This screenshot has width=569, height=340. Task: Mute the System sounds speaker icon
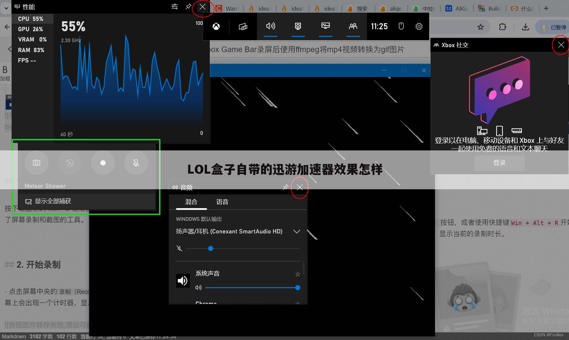point(198,288)
